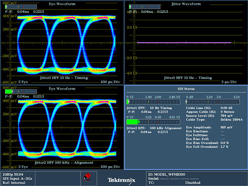
Task: Click the Ref: Internal reference label
Action: tap(13, 182)
